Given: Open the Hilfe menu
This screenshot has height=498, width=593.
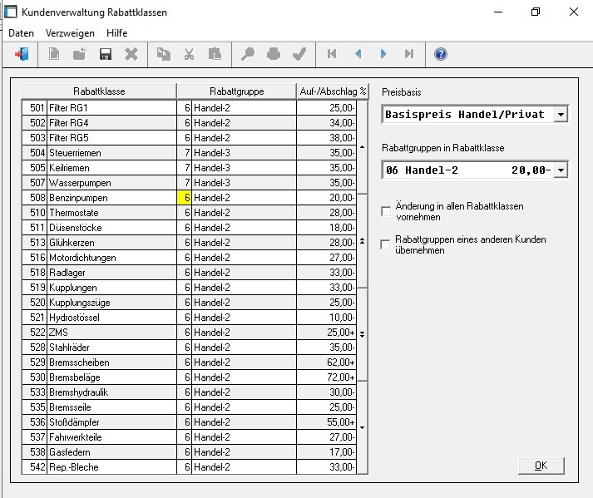Looking at the screenshot, I should click(x=117, y=33).
